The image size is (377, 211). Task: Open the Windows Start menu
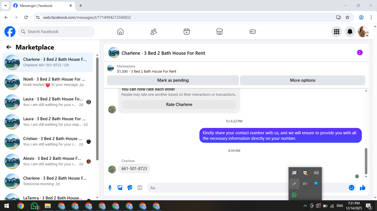coord(7,206)
